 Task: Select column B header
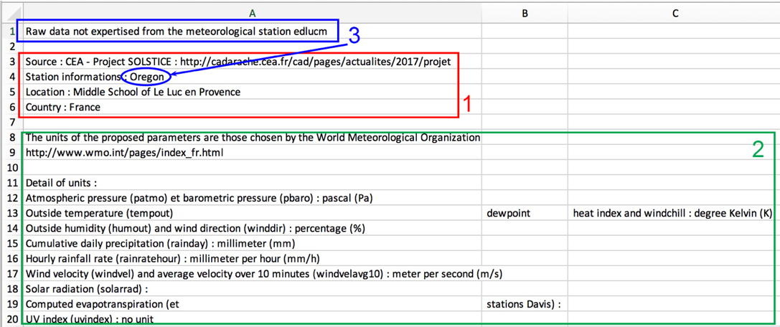pyautogui.click(x=525, y=14)
